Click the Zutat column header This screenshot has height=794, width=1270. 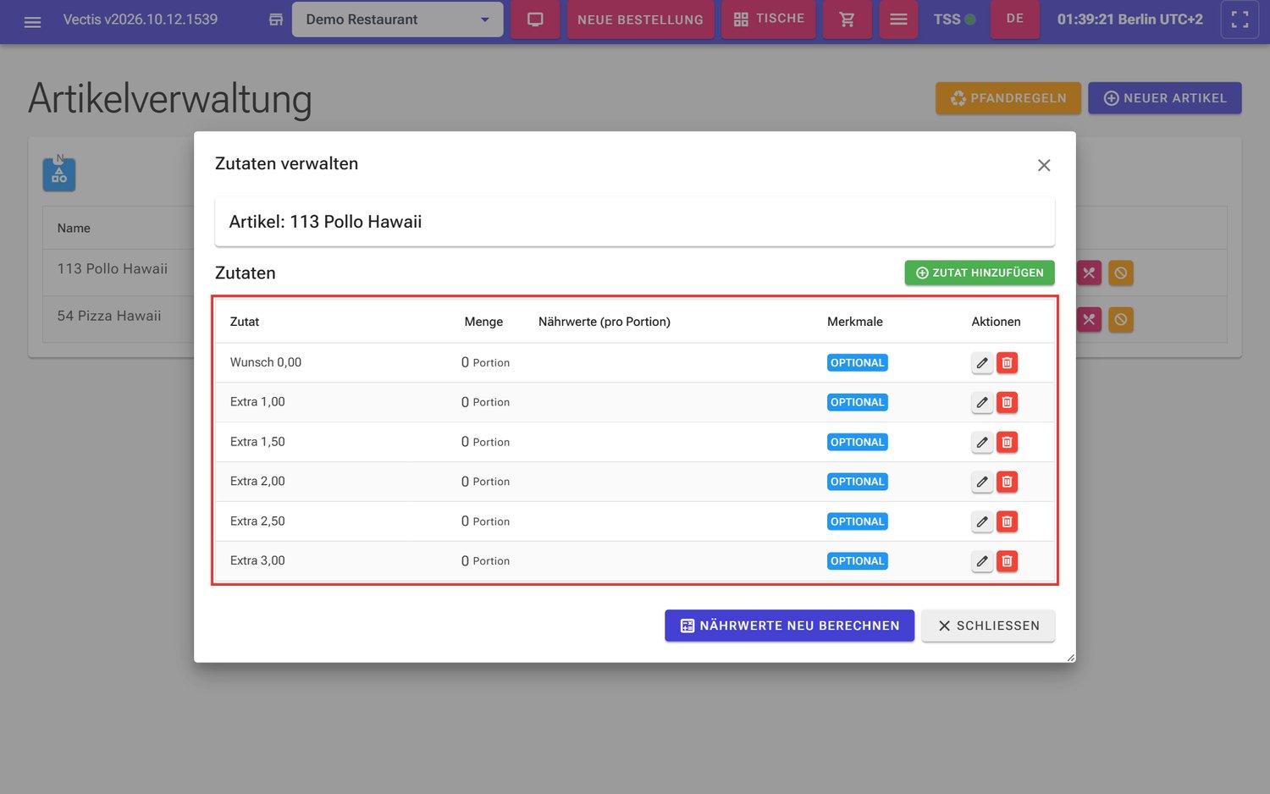click(x=245, y=322)
